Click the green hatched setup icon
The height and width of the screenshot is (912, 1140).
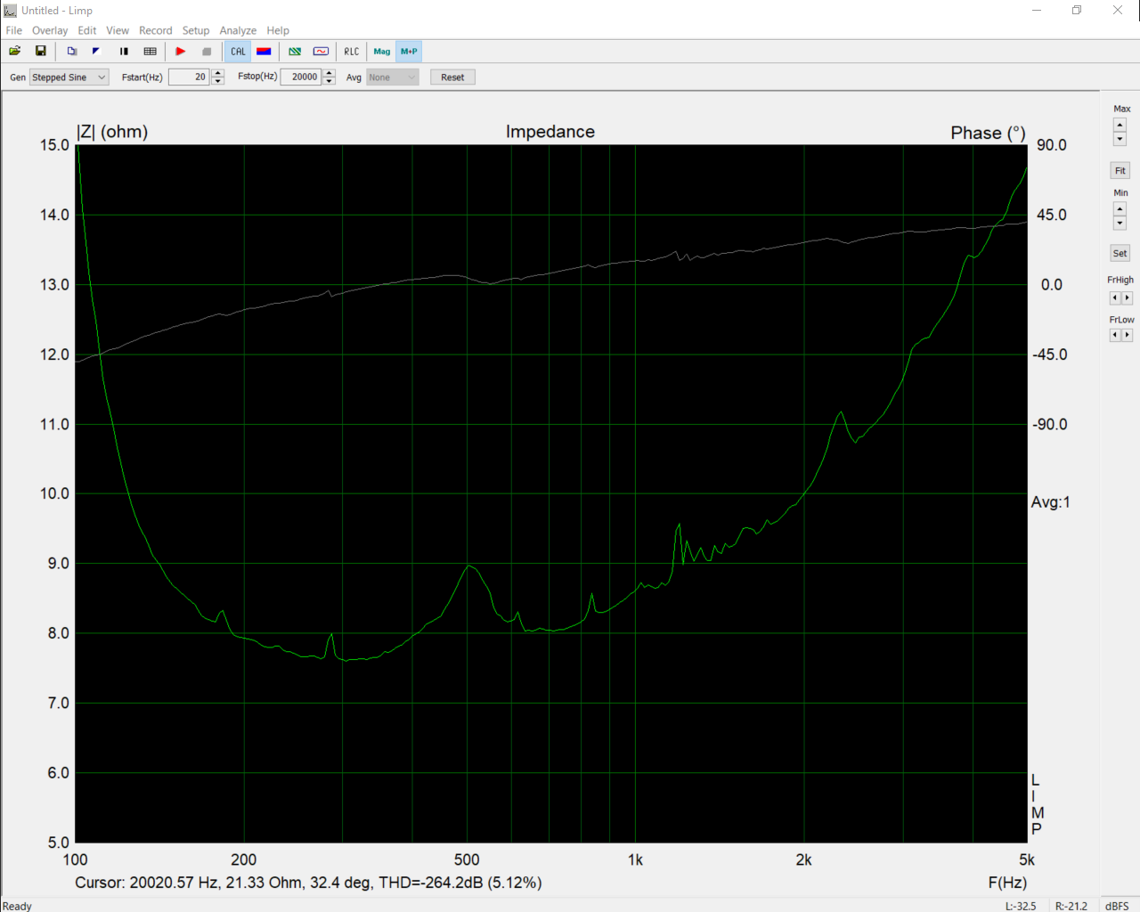(295, 52)
